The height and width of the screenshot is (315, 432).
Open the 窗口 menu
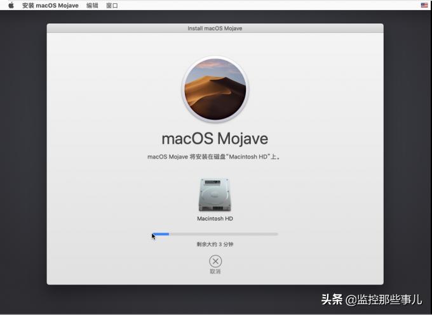click(x=112, y=6)
